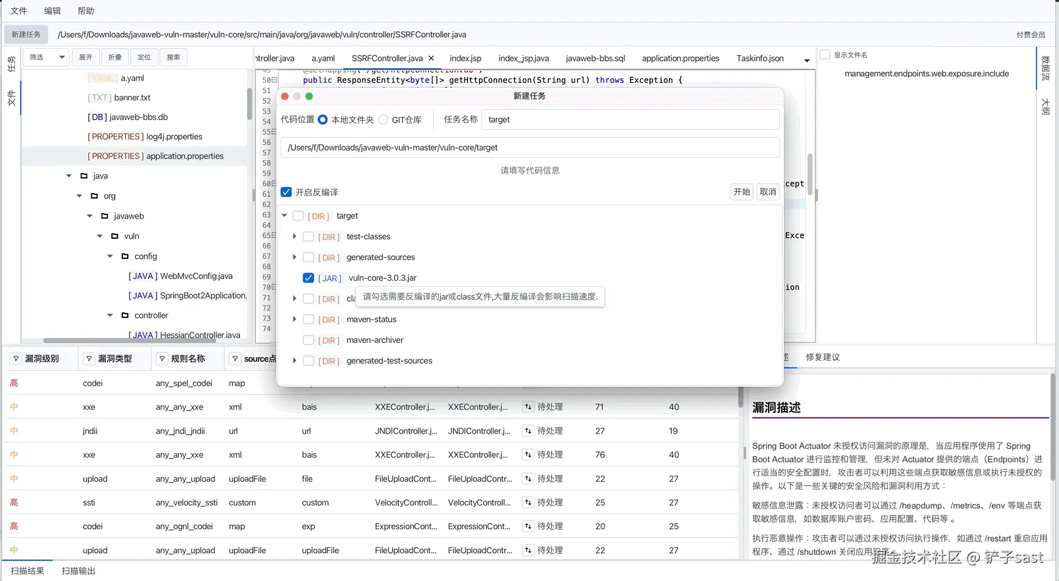Viewport: 1059px width, 581px height.
Task: Click the status swap icon in the JNDIController row
Action: pos(528,431)
